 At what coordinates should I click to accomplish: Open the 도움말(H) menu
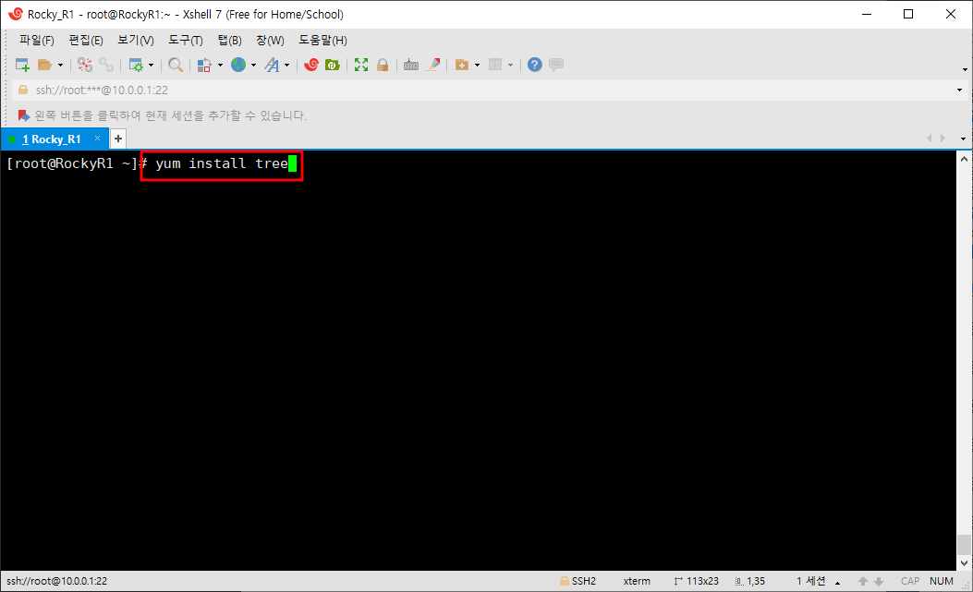(x=322, y=41)
